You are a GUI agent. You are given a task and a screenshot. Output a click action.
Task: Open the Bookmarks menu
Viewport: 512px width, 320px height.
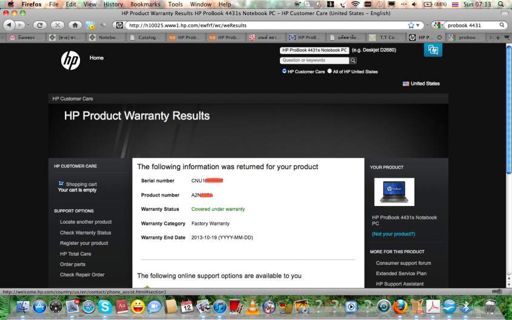[x=145, y=4]
